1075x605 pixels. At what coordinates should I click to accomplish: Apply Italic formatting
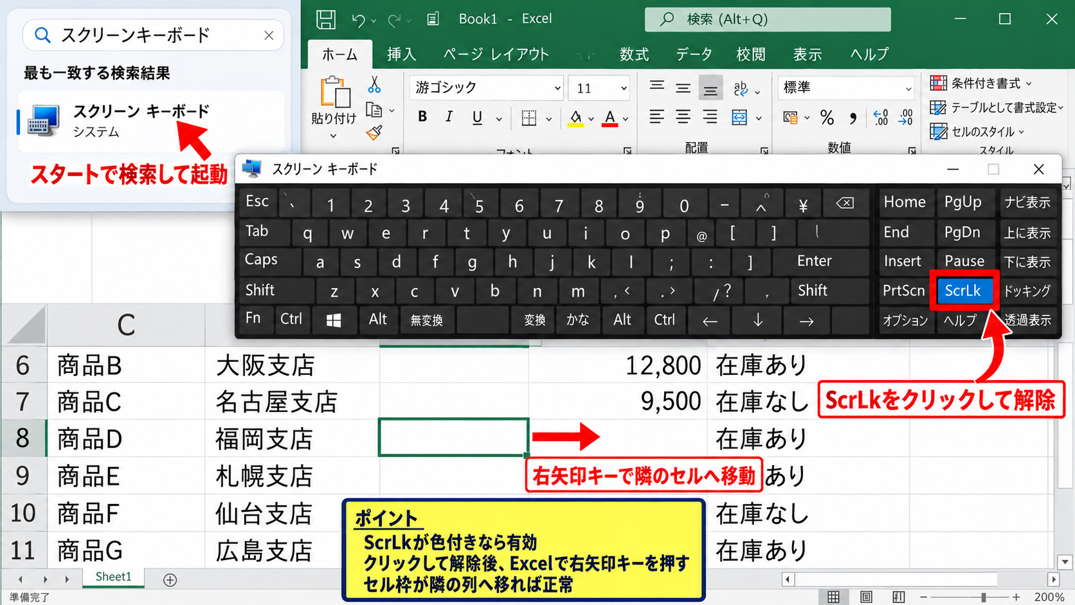click(x=449, y=116)
